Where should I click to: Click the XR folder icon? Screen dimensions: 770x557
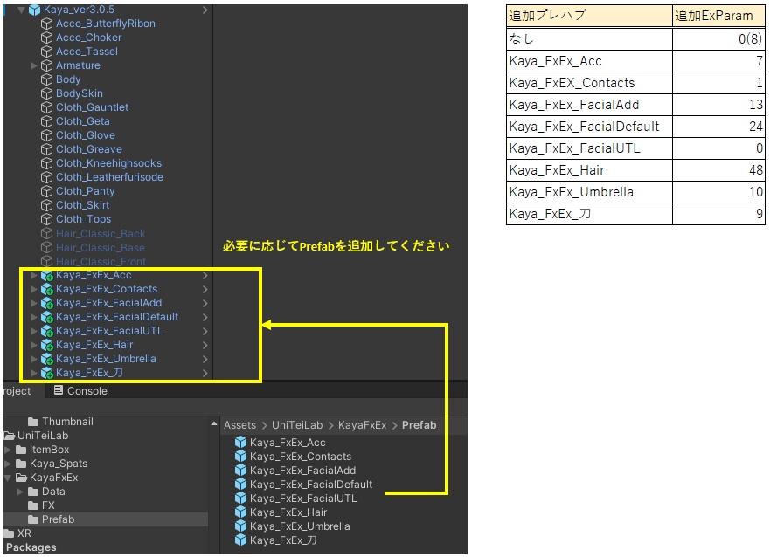click(x=10, y=533)
